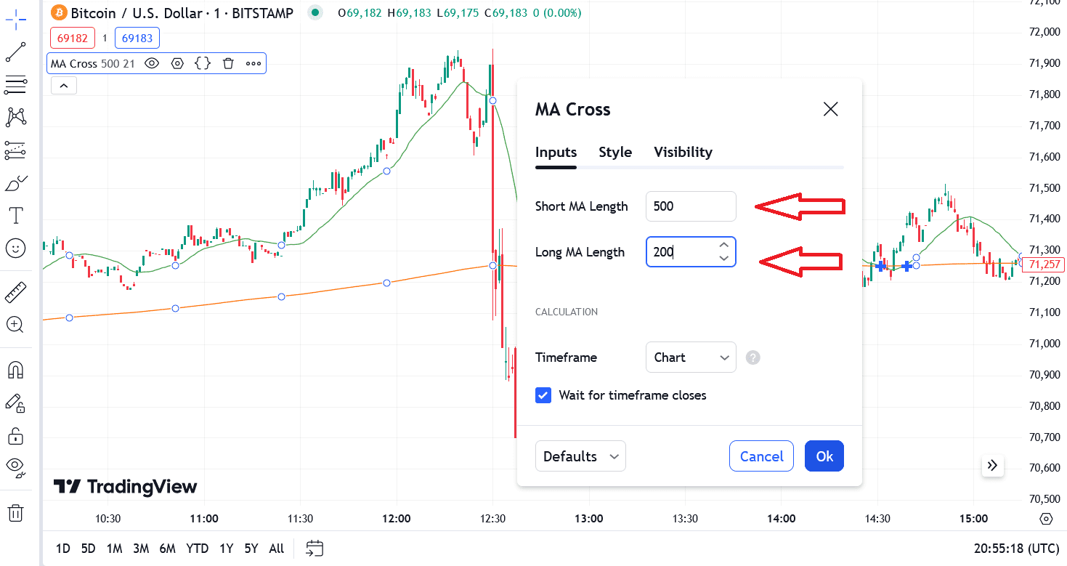
Task: Select the brush drawing tool
Action: pyautogui.click(x=16, y=183)
